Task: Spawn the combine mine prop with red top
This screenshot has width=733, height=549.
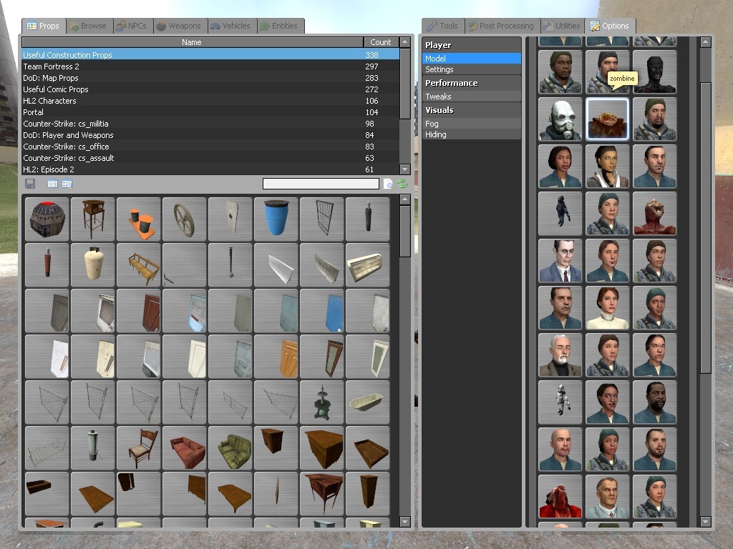Action: [47, 219]
